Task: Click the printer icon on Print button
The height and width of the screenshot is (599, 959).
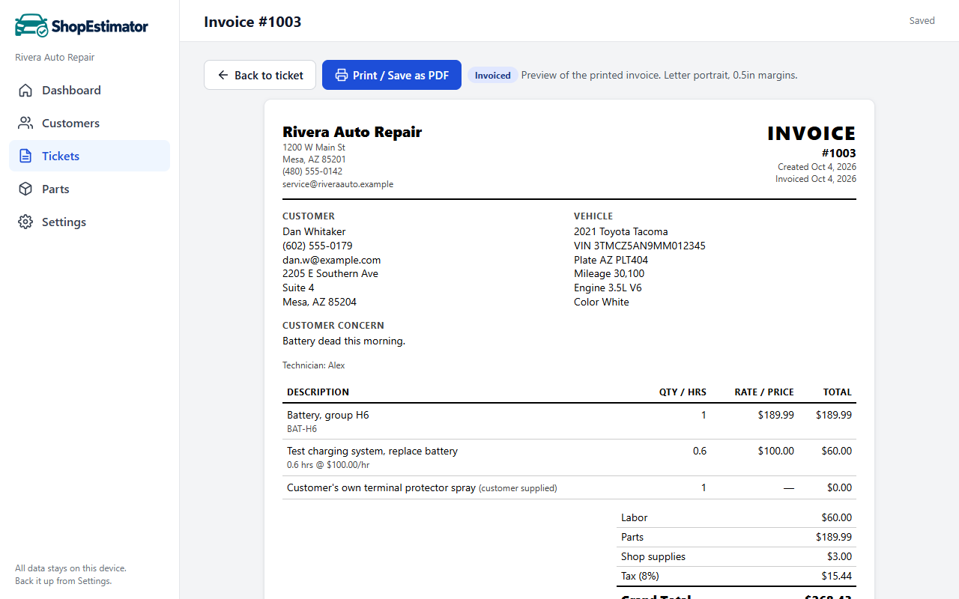Action: click(342, 75)
